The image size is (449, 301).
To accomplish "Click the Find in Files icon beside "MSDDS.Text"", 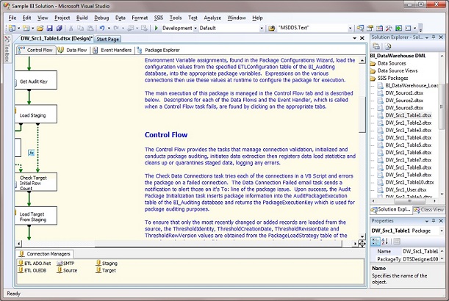I will (271, 28).
